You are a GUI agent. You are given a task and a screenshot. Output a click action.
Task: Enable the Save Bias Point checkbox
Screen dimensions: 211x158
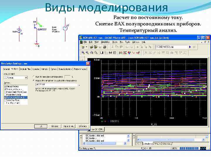[x=5, y=100]
